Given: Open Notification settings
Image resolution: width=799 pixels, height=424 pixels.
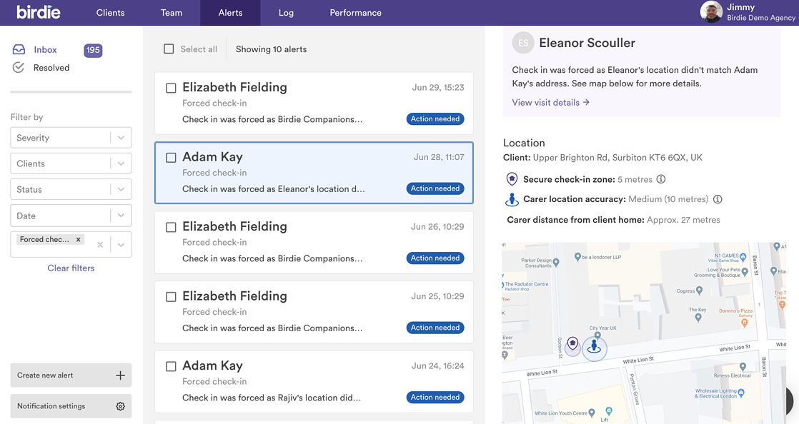Looking at the screenshot, I should click(71, 406).
